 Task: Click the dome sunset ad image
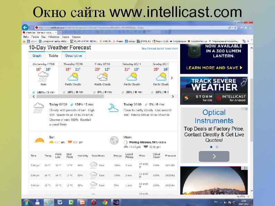[x=214, y=180]
